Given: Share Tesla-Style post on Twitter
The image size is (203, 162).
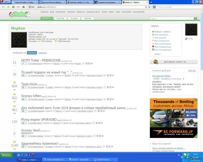Looking at the screenshot, I should [x=113, y=87].
